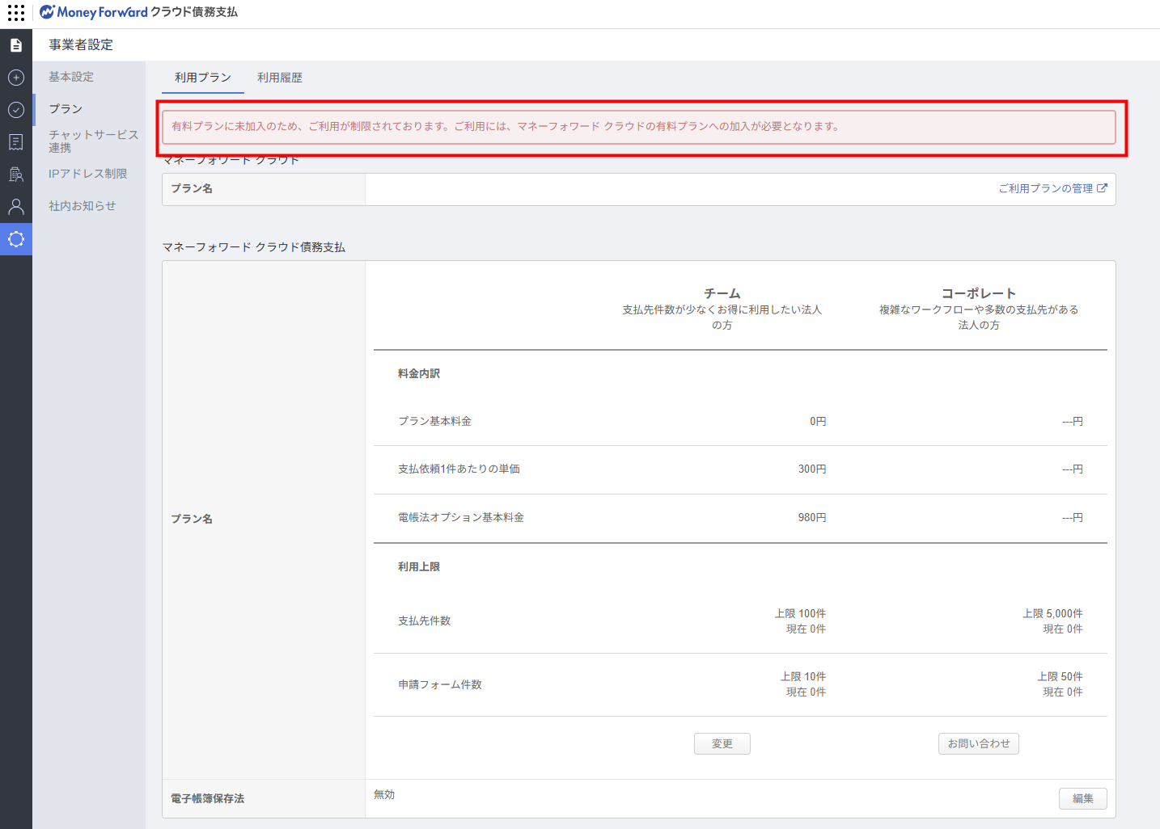Click the 上限 10件 team limit

(803, 676)
